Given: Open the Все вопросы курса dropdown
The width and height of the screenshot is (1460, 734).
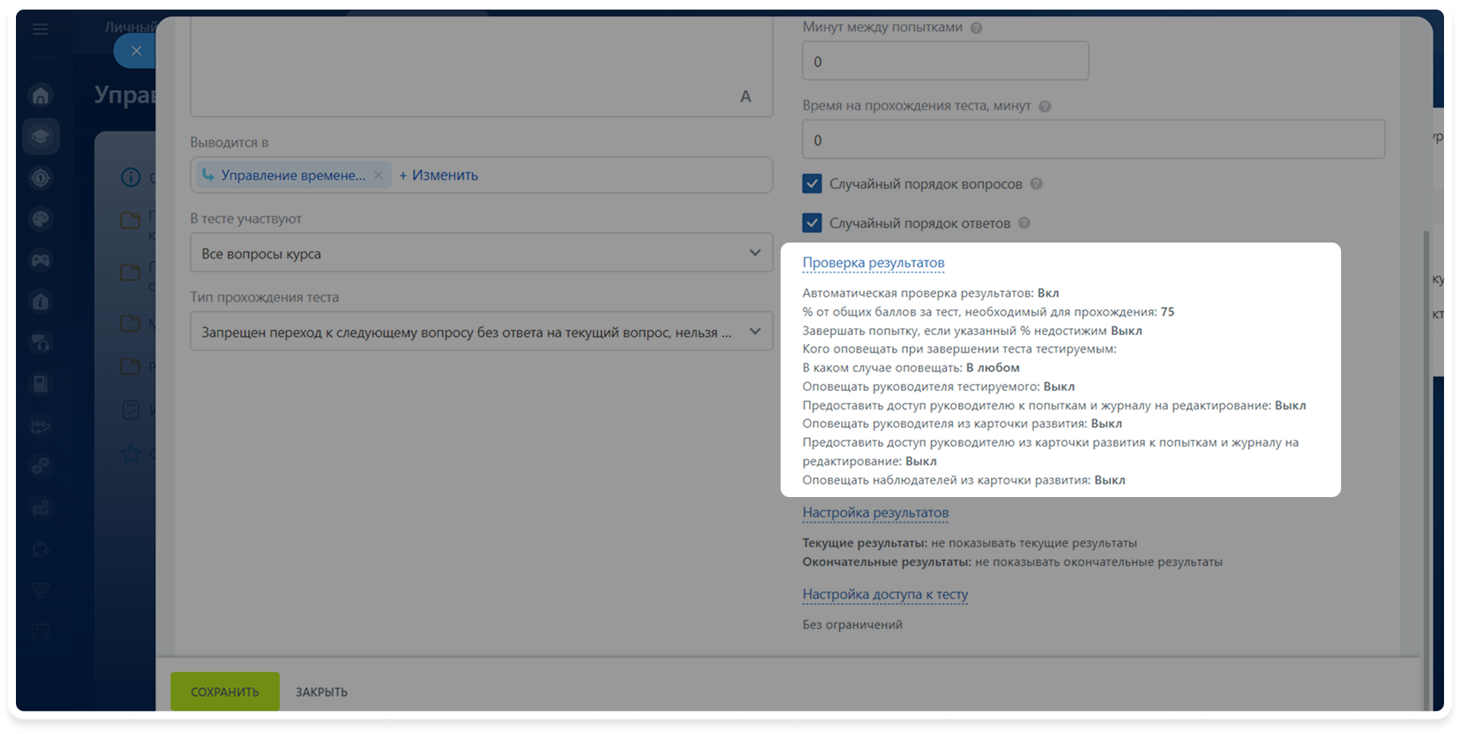Looking at the screenshot, I should [x=481, y=253].
